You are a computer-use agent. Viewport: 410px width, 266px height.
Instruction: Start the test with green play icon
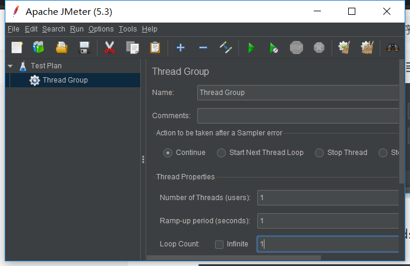(251, 48)
